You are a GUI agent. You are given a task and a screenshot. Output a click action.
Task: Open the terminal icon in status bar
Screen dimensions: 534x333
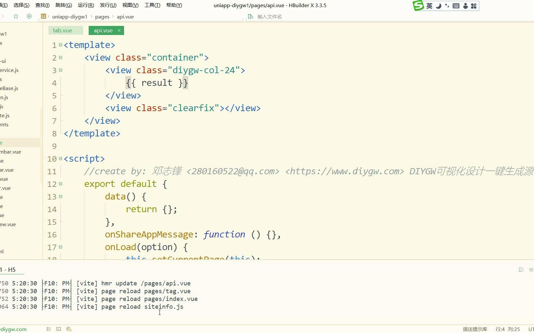(58, 329)
